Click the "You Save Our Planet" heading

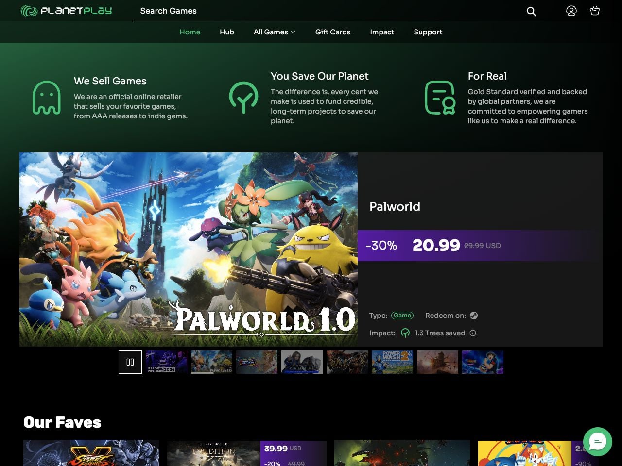(x=320, y=76)
